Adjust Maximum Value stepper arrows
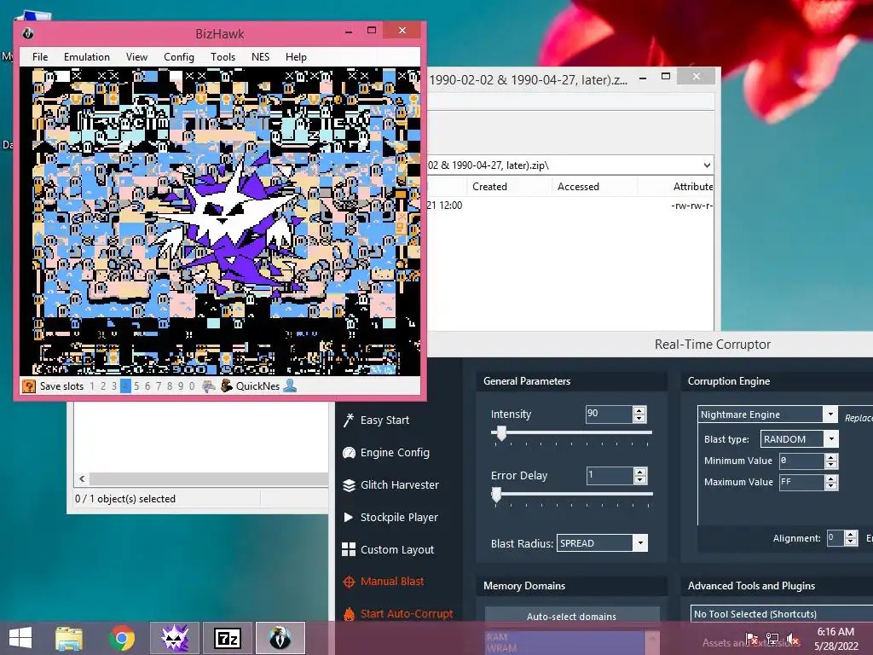This screenshot has height=655, width=873. 831,483
